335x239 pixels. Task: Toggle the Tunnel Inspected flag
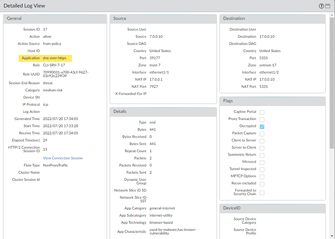pos(262,169)
